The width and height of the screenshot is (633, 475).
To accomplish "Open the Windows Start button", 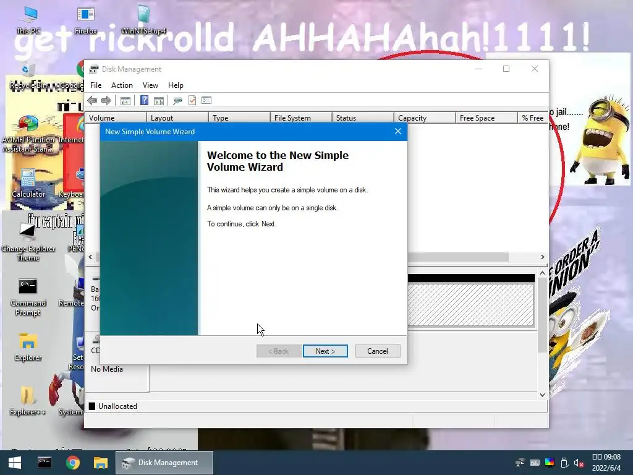I will (x=15, y=463).
